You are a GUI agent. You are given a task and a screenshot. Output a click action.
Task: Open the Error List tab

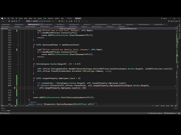pos(3,111)
